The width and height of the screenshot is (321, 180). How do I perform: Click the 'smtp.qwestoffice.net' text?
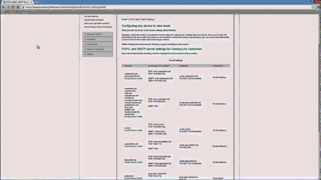pos(189,145)
